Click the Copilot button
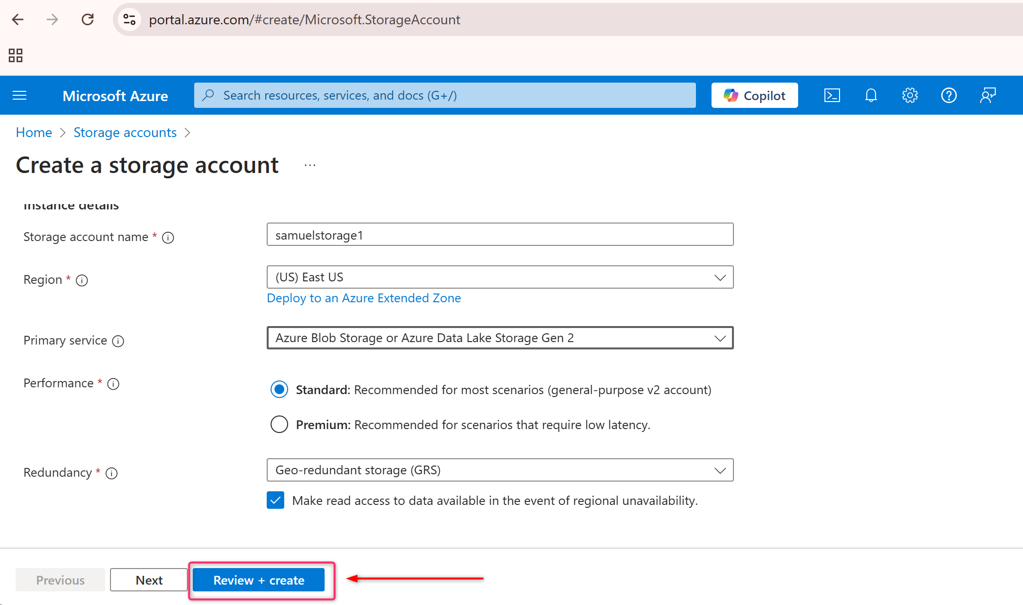Image resolution: width=1023 pixels, height=605 pixels. (x=754, y=95)
